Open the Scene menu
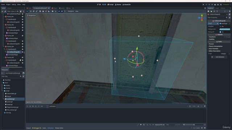The image size is (232, 130). point(3,5)
